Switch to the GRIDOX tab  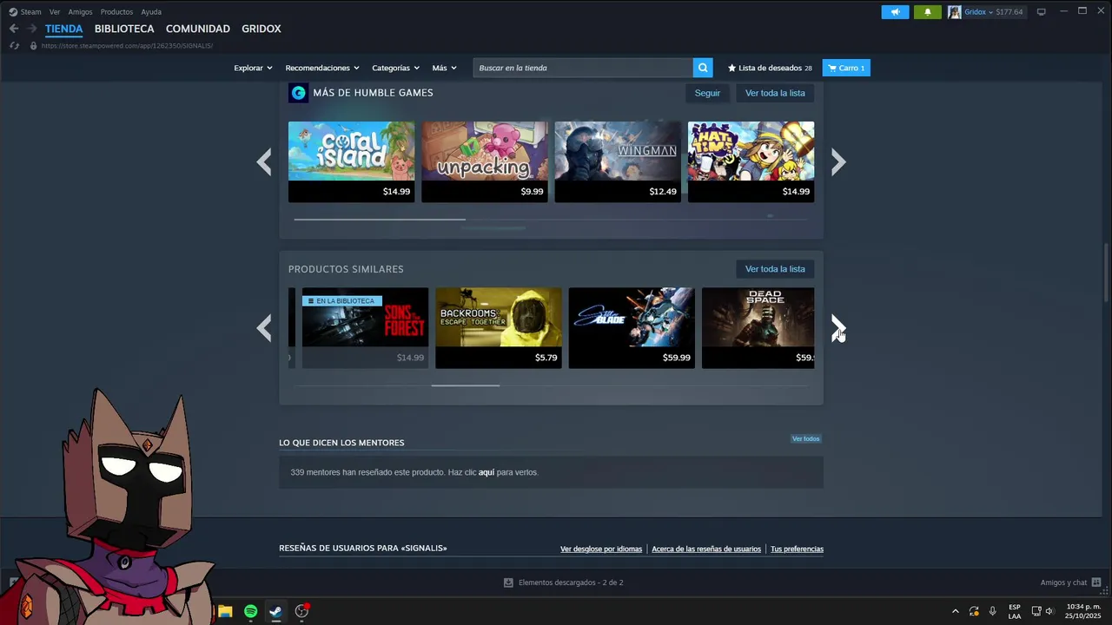[x=261, y=29]
